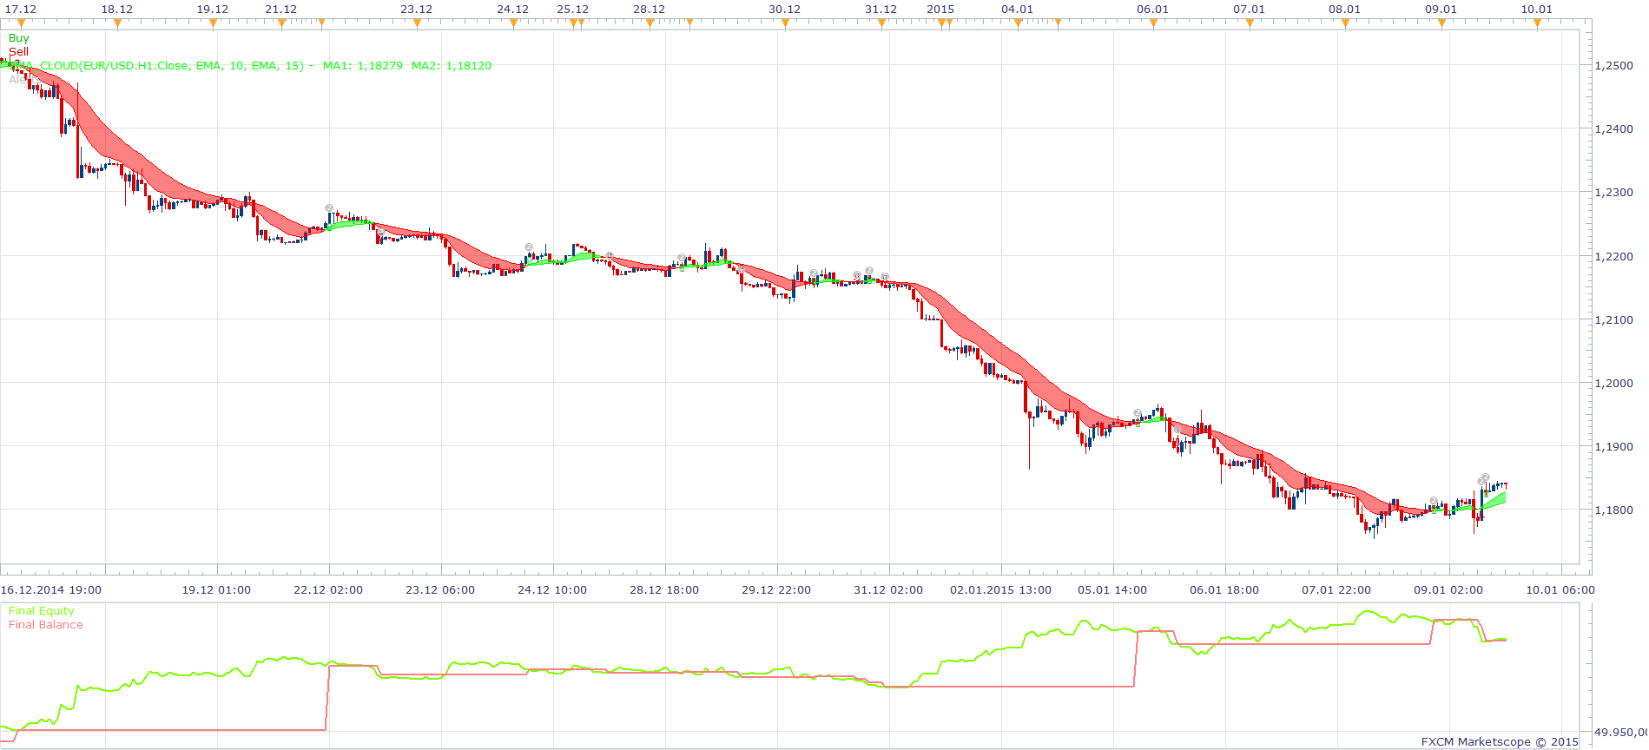This screenshot has height=750, width=1649.
Task: Click the 1,2500 price axis label
Action: pos(1614,66)
